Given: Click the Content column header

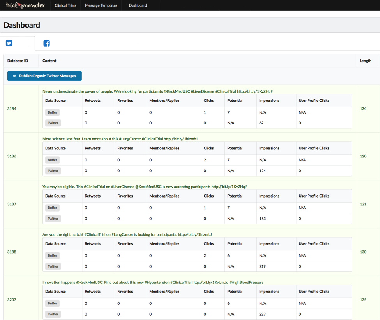Looking at the screenshot, I should click(49, 61).
